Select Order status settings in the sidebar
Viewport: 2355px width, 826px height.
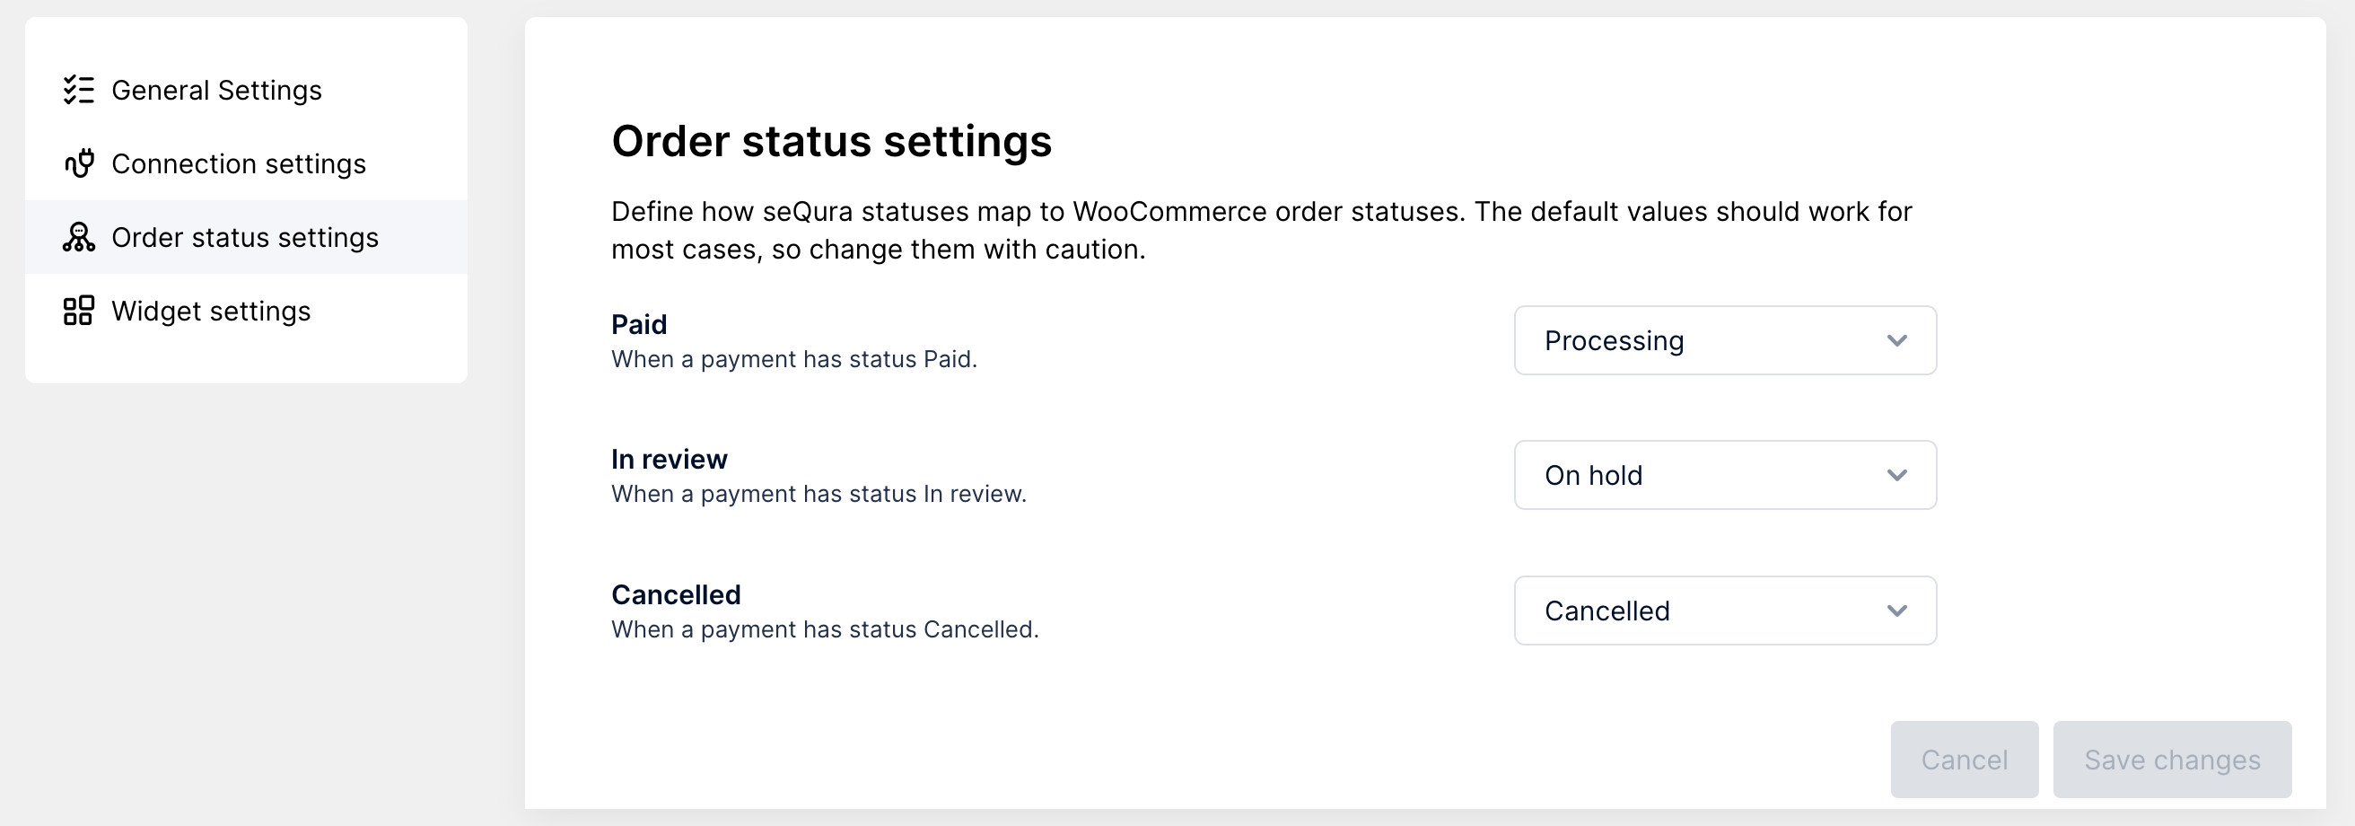(245, 237)
